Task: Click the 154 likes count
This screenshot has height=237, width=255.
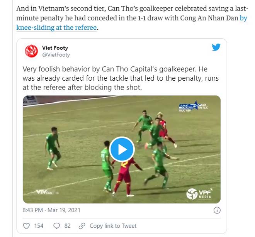Action: click(x=39, y=226)
